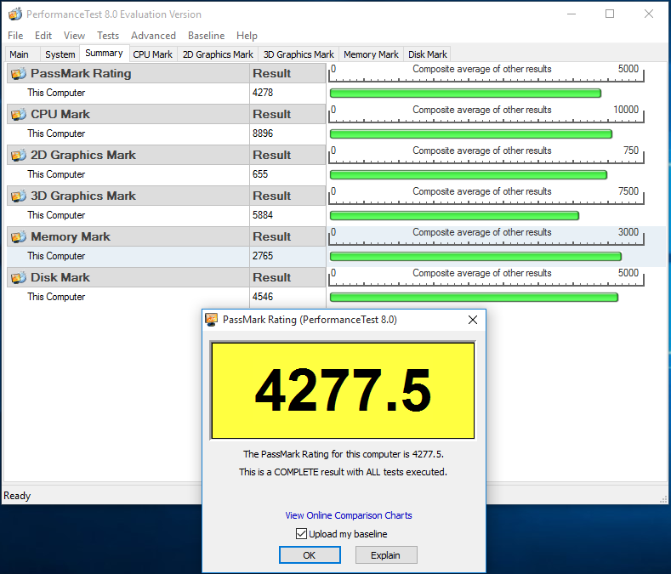Maximize the PerformanceTest window
The image size is (671, 574).
point(610,14)
